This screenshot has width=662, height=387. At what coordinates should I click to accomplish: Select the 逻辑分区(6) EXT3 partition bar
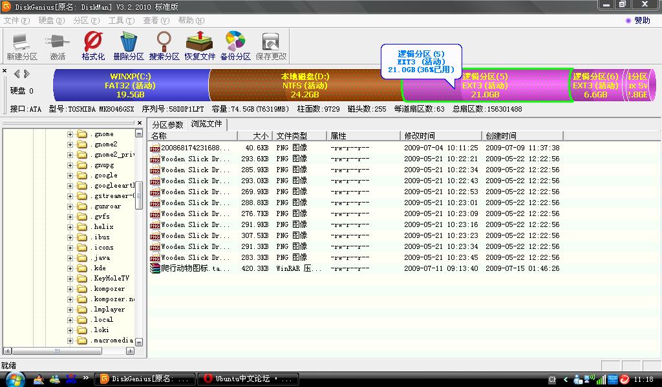tap(596, 86)
